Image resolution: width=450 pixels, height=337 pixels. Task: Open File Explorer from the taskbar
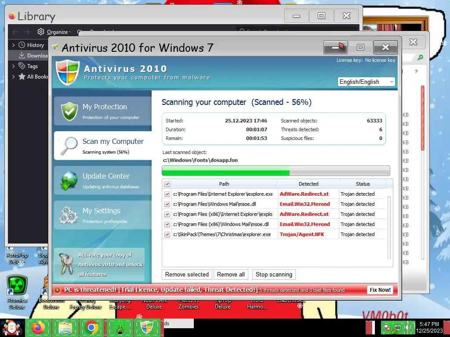[65, 328]
